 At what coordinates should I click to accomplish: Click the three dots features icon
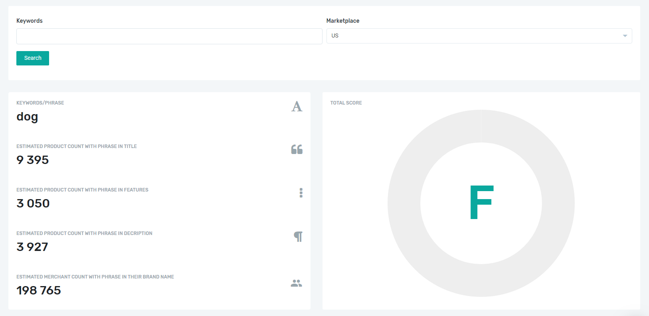pyautogui.click(x=301, y=193)
